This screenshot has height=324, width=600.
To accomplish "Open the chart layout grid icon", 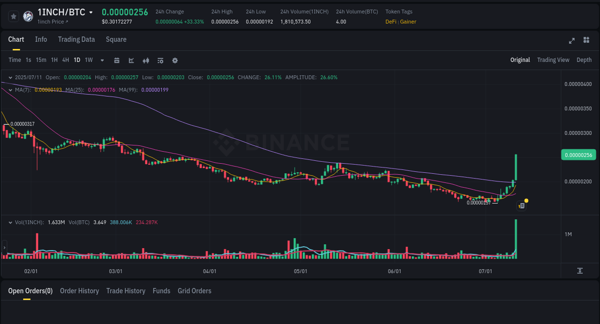I will 586,40.
